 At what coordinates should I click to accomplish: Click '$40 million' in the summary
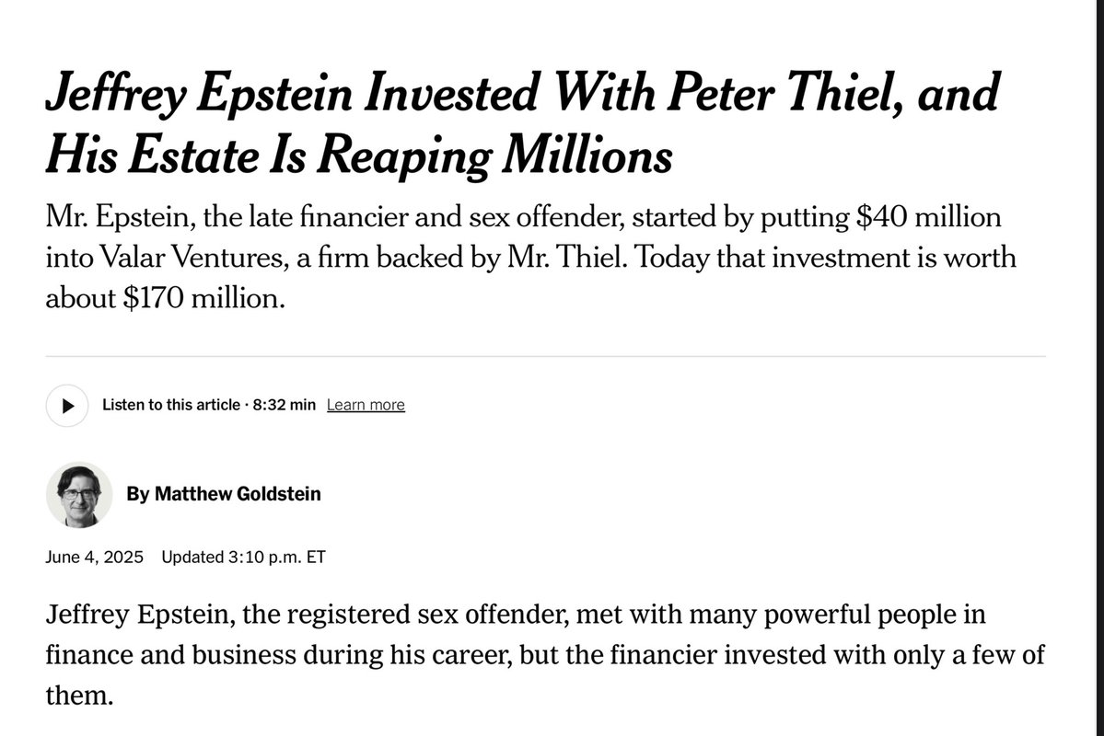929,217
